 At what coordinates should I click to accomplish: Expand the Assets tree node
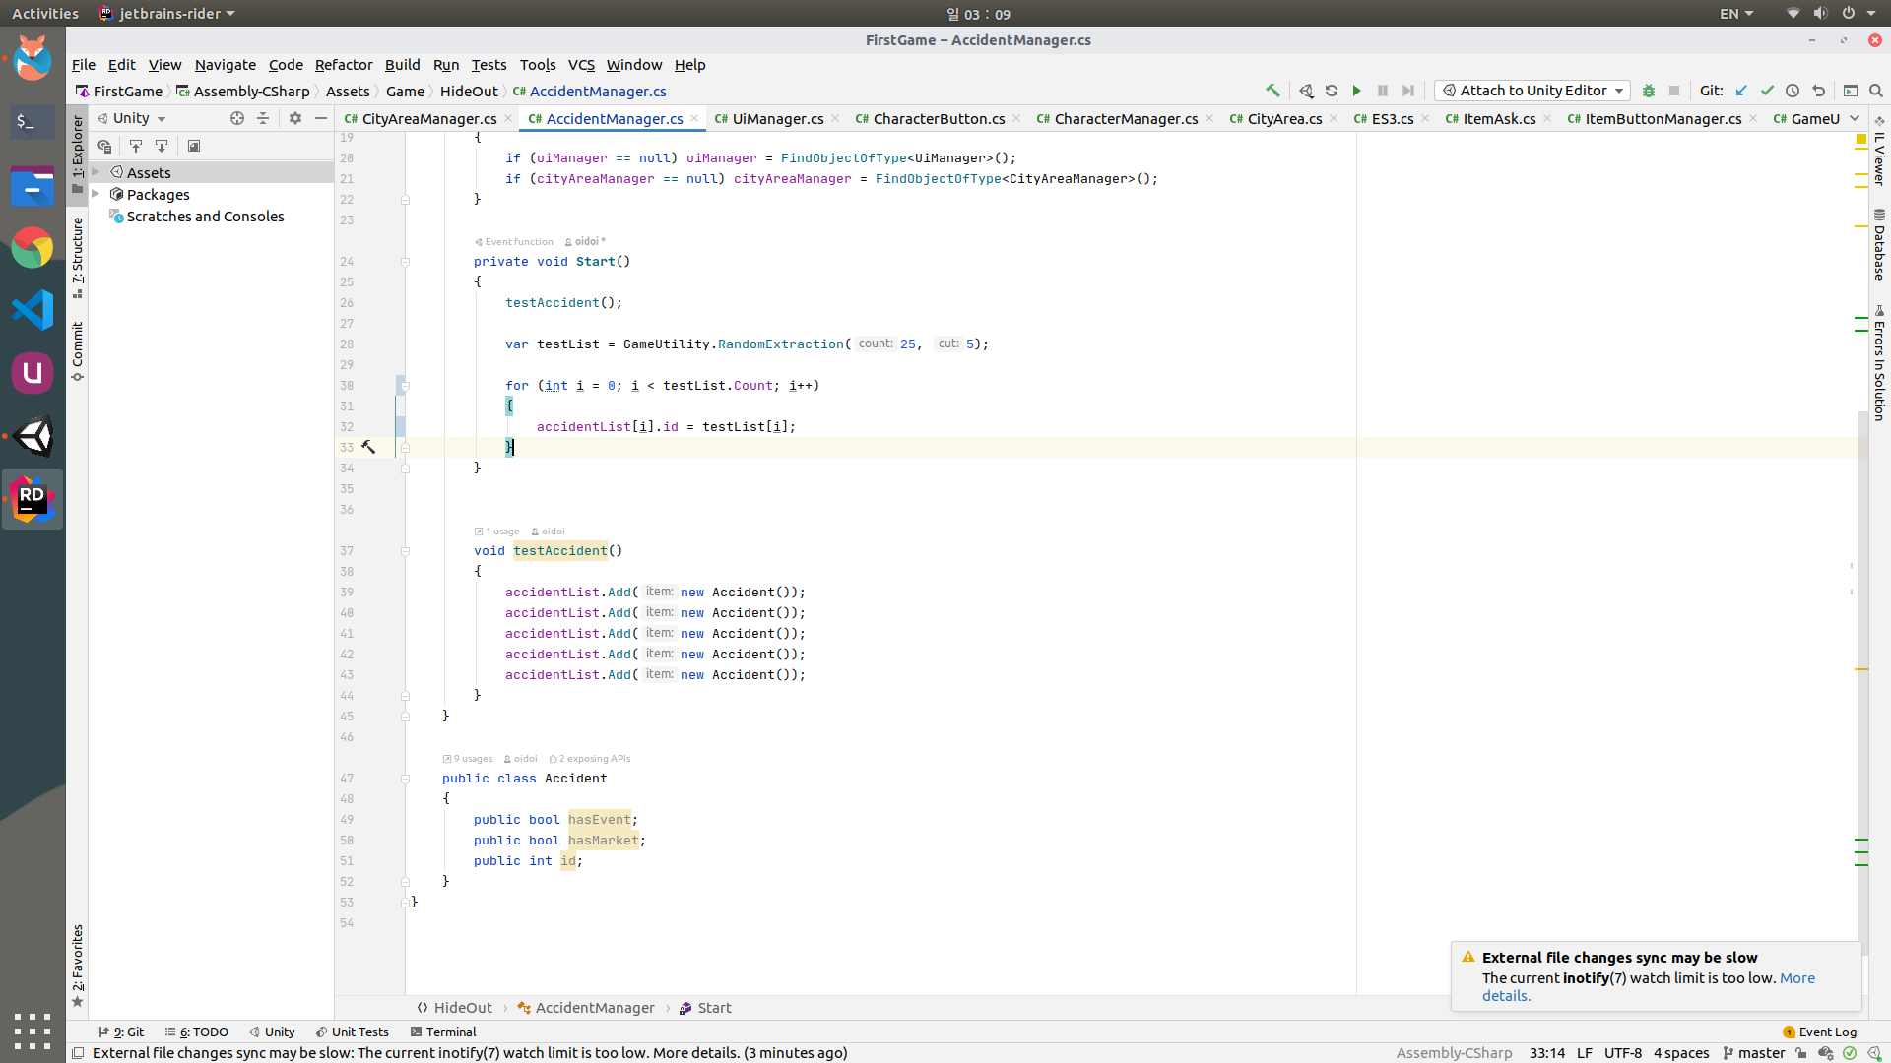pos(97,172)
